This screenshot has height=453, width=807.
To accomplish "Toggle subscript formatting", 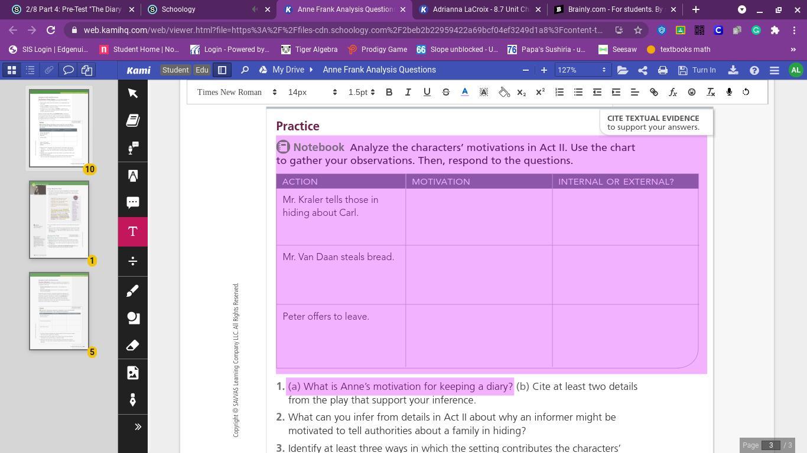I will coord(522,92).
